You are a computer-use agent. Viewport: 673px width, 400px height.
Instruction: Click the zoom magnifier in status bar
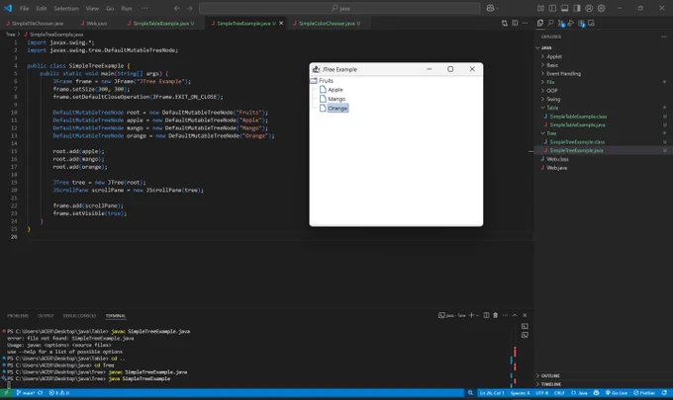pos(470,393)
